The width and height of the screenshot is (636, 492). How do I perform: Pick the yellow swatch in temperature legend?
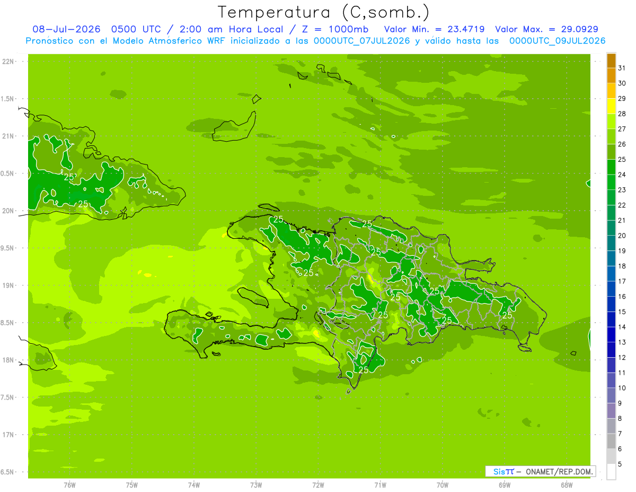(611, 106)
